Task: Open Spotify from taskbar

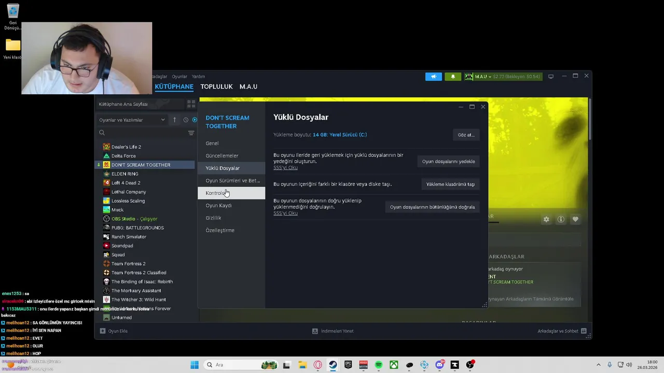Action: [x=379, y=365]
